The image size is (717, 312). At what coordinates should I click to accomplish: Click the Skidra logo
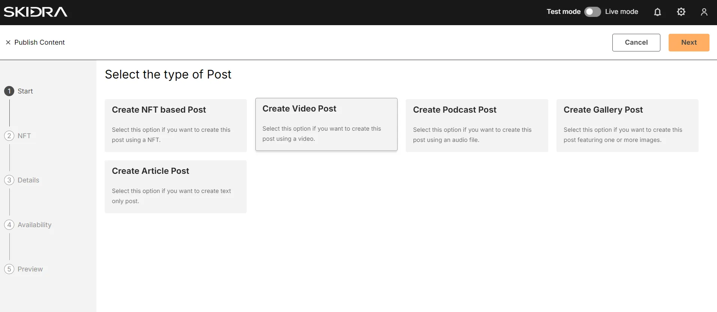coord(36,12)
